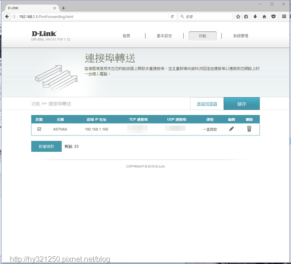Click the 剩餘: 23 remaining count
The image size is (291, 264).
pyautogui.click(x=71, y=146)
